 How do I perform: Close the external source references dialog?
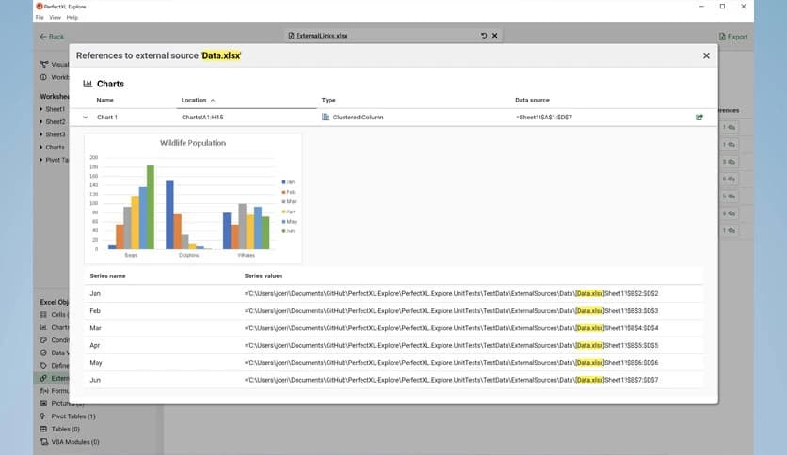coord(706,55)
